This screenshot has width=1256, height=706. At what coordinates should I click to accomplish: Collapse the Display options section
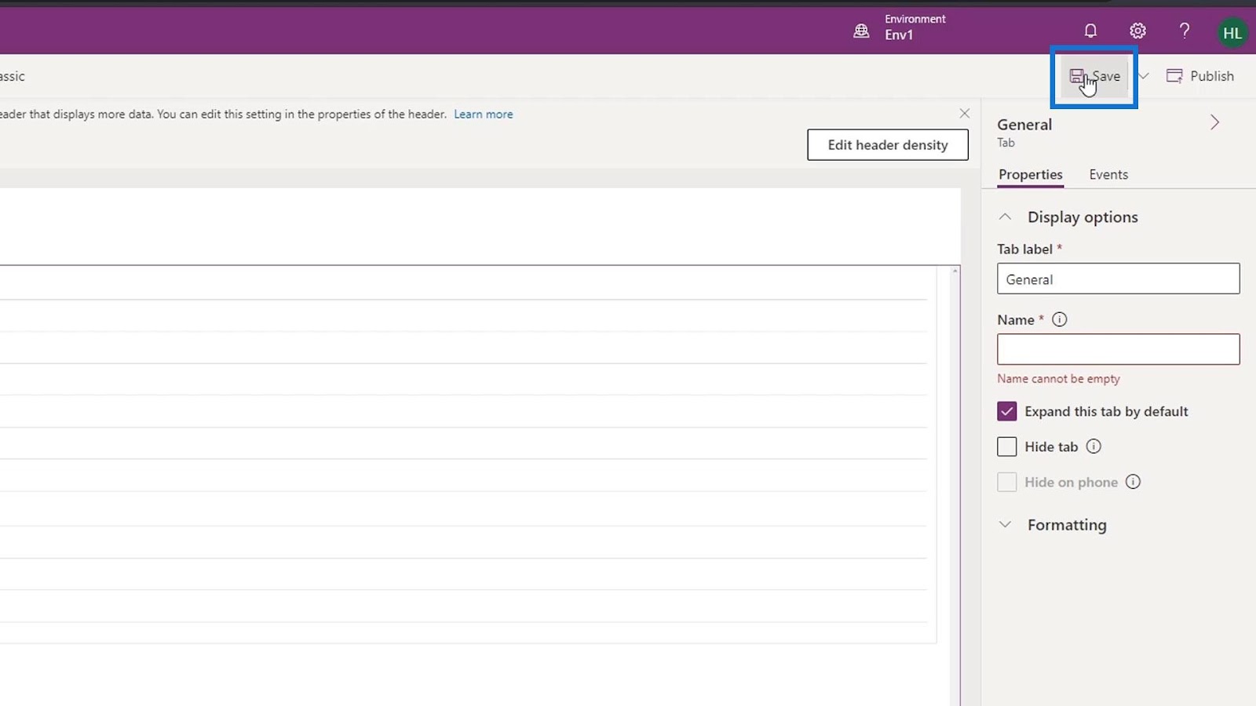[x=1005, y=217]
